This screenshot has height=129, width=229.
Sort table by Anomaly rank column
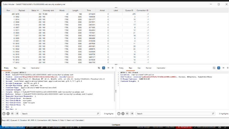click(x=48, y=10)
